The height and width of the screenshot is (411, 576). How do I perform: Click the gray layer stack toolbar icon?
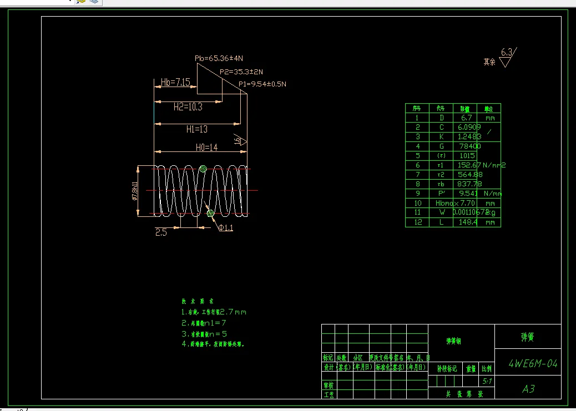tap(94, 2)
